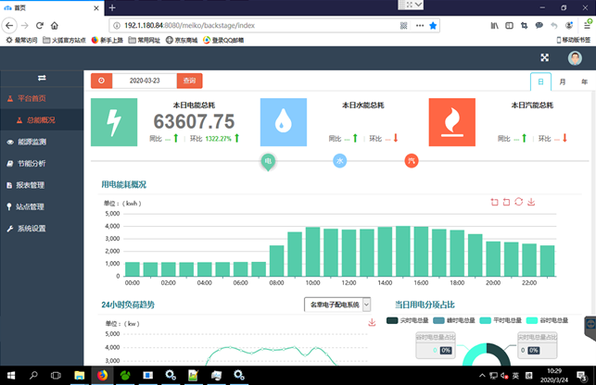Click the green electricity lightning tile
This screenshot has height=385, width=596.
(x=114, y=122)
